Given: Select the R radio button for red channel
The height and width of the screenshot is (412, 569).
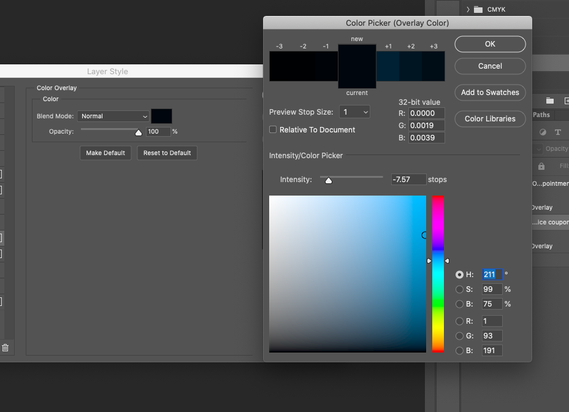Looking at the screenshot, I should [460, 321].
